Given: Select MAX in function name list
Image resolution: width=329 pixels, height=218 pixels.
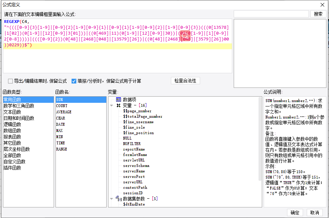Looking at the screenshot, I should 81,131.
